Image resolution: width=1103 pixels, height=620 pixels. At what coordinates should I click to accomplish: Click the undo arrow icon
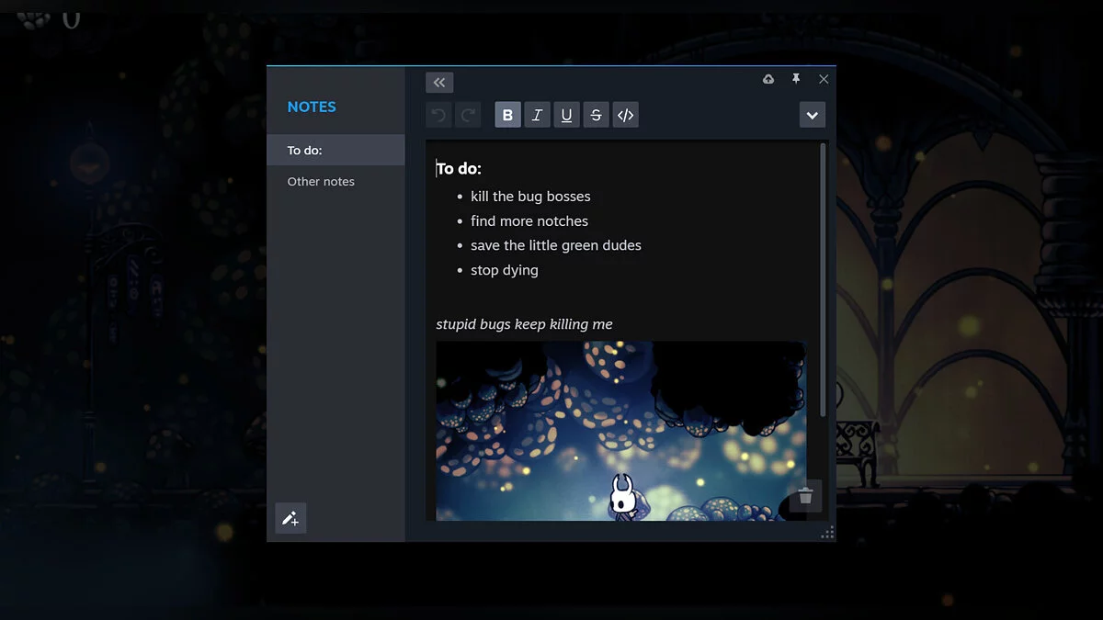pos(439,115)
